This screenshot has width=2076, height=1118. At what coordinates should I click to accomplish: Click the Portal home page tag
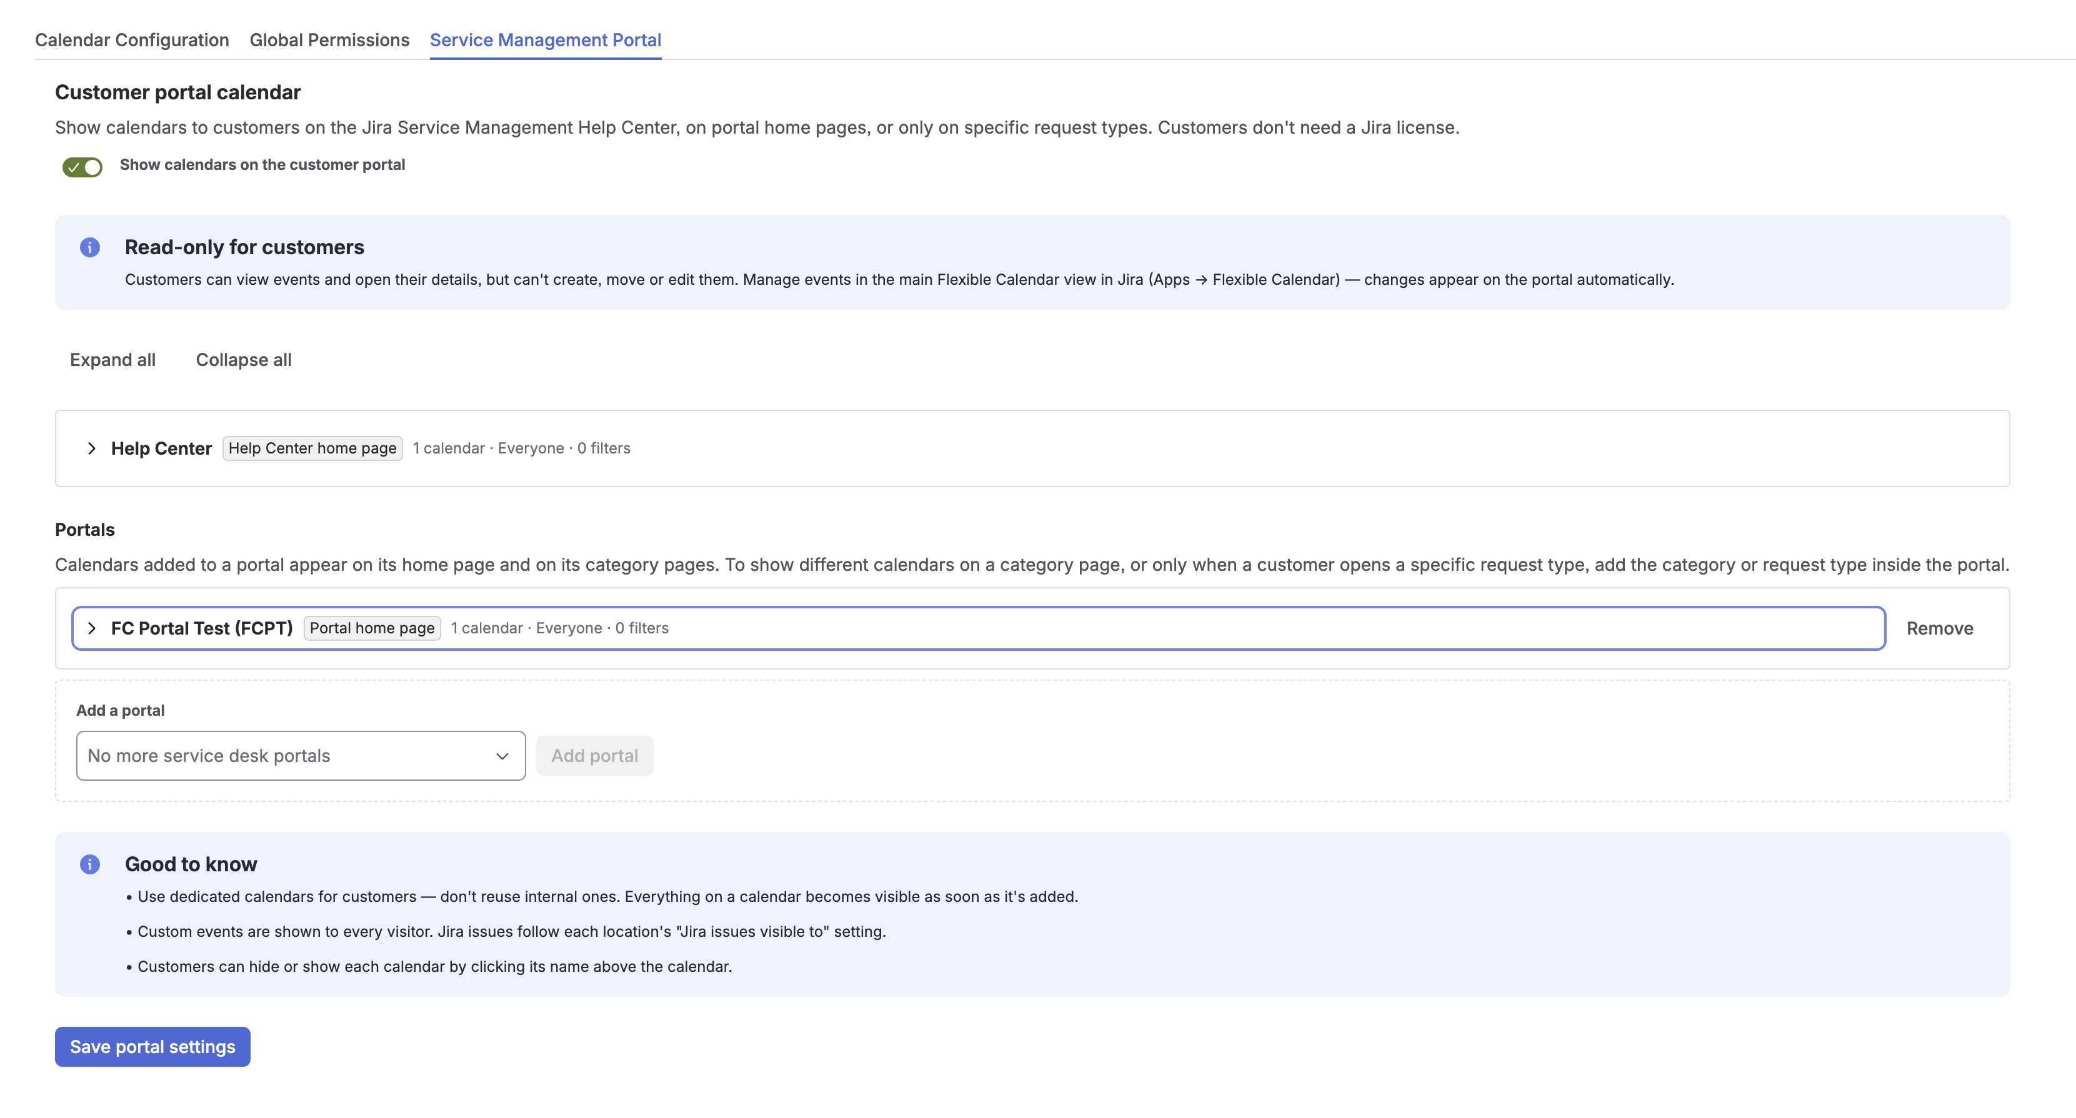tap(372, 628)
